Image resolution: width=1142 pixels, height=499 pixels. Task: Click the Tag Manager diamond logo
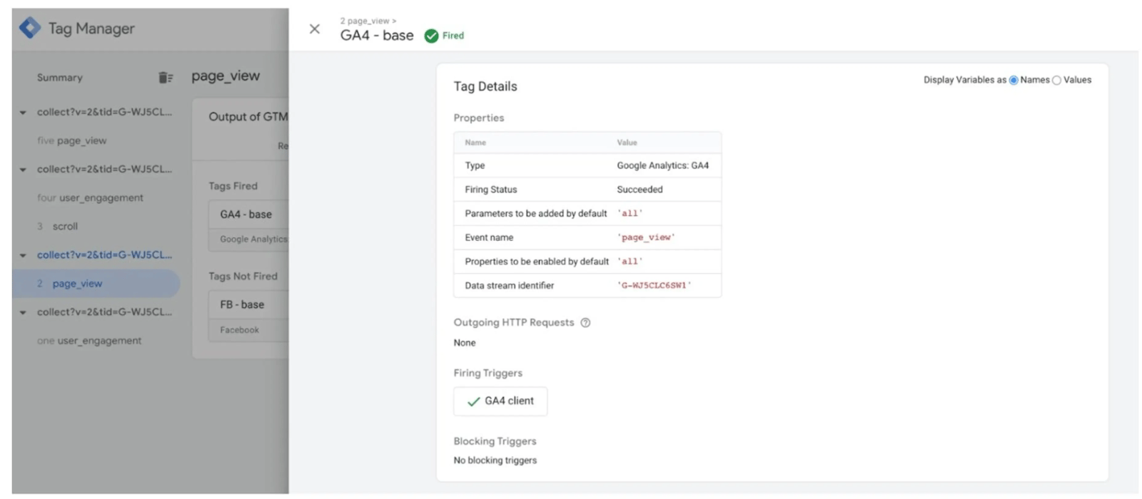pos(30,28)
